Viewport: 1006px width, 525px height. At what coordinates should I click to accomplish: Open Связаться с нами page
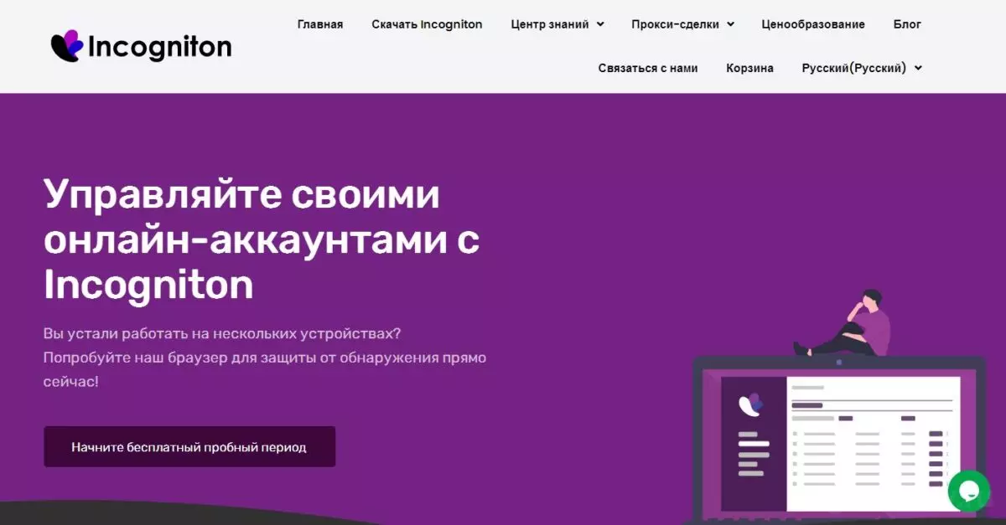(648, 68)
